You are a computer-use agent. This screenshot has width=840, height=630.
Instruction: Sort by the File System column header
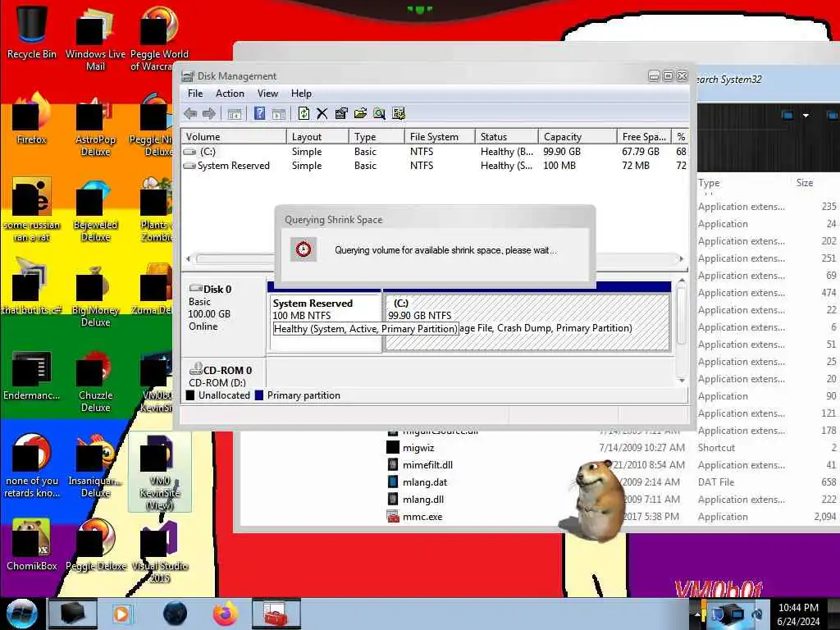click(440, 137)
